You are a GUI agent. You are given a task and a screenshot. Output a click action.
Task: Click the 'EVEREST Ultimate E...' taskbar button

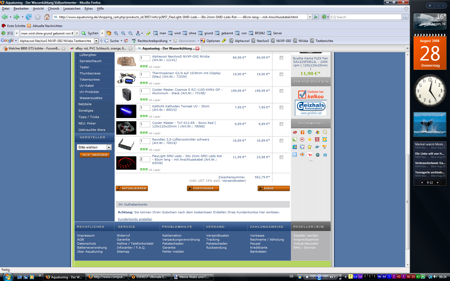(x=149, y=277)
